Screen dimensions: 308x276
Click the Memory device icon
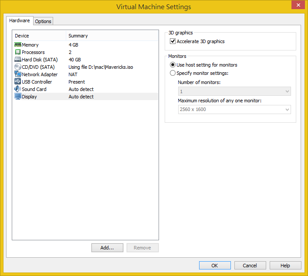(18, 45)
